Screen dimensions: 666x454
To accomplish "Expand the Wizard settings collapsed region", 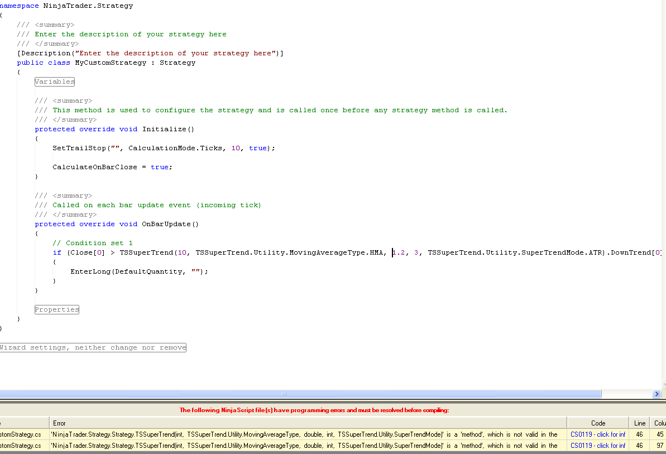I will 93,347.
